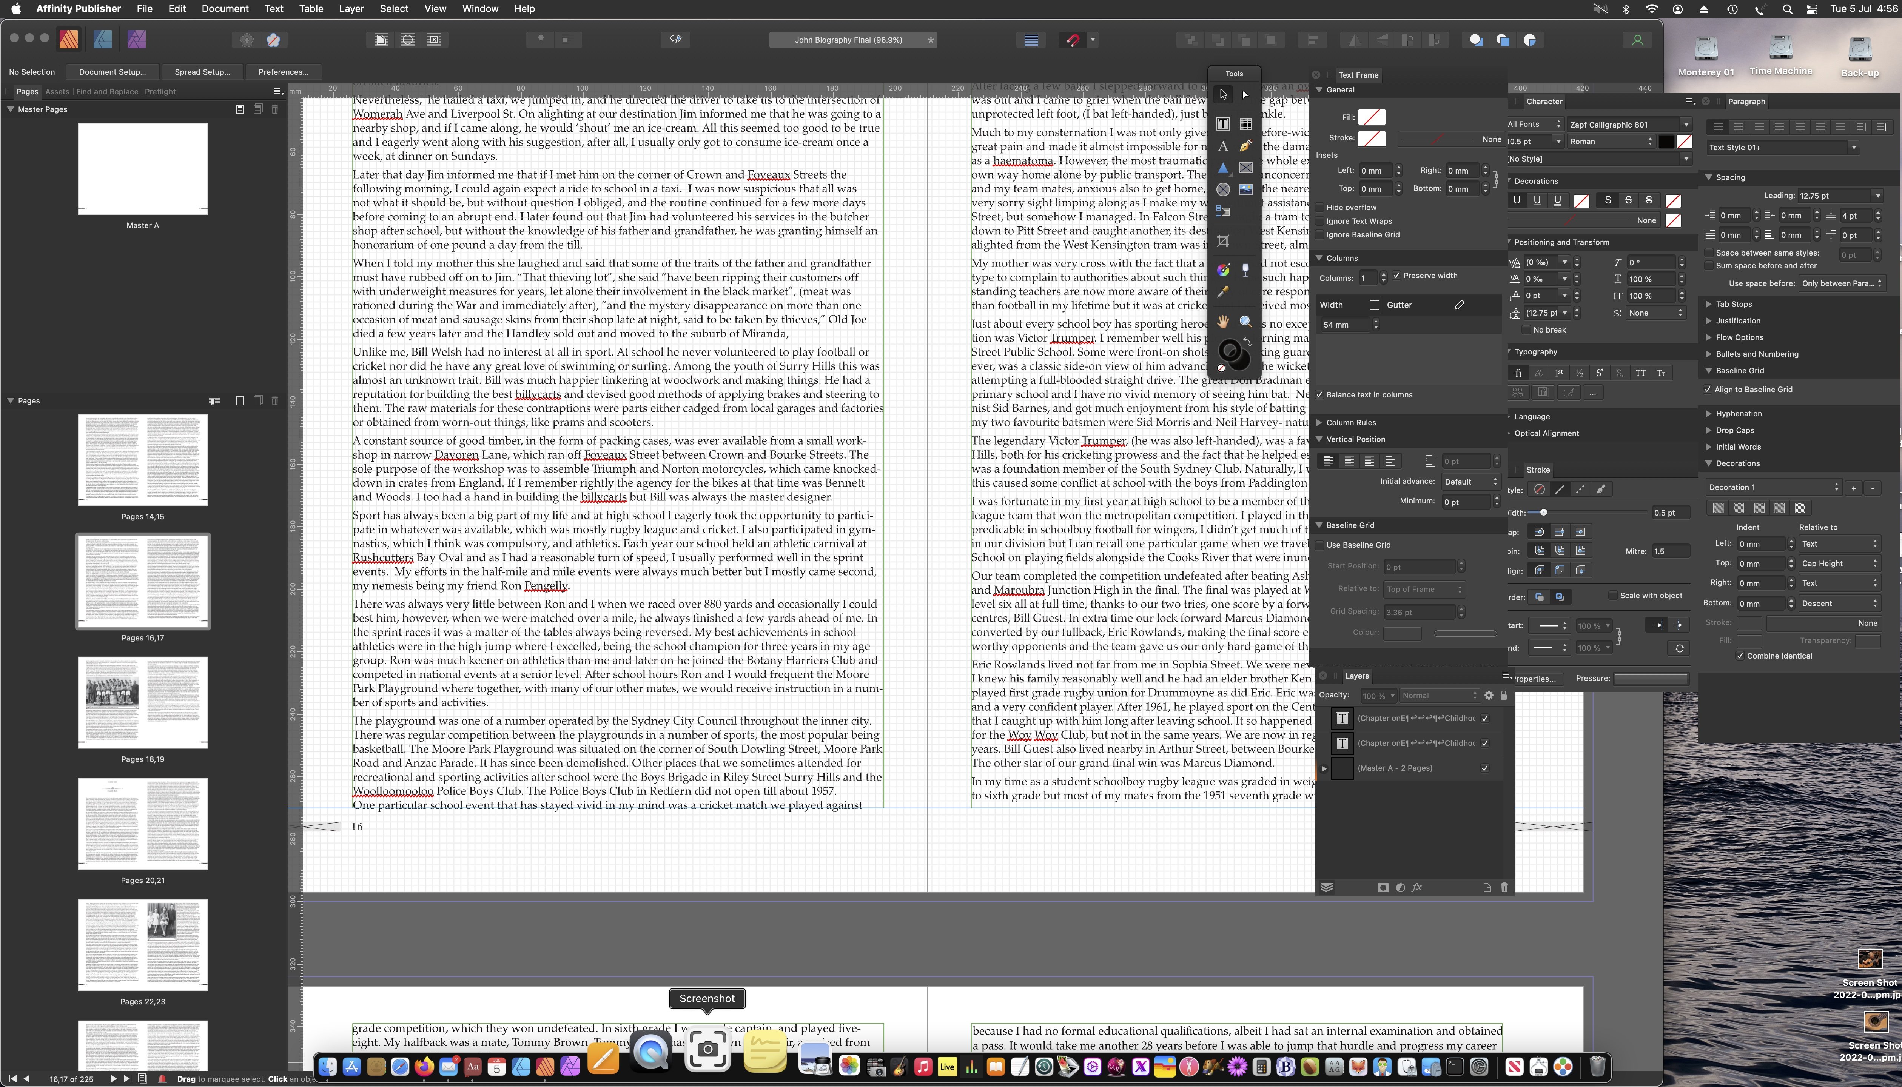Expand the Master A layer group
This screenshot has width=1902, height=1087.
tap(1324, 768)
